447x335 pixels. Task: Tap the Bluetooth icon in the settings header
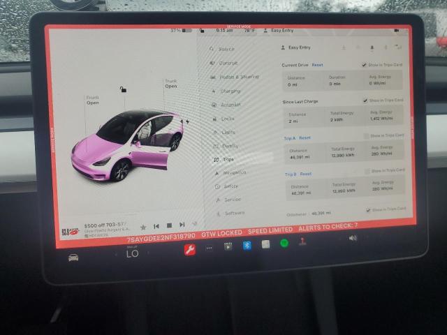point(386,47)
